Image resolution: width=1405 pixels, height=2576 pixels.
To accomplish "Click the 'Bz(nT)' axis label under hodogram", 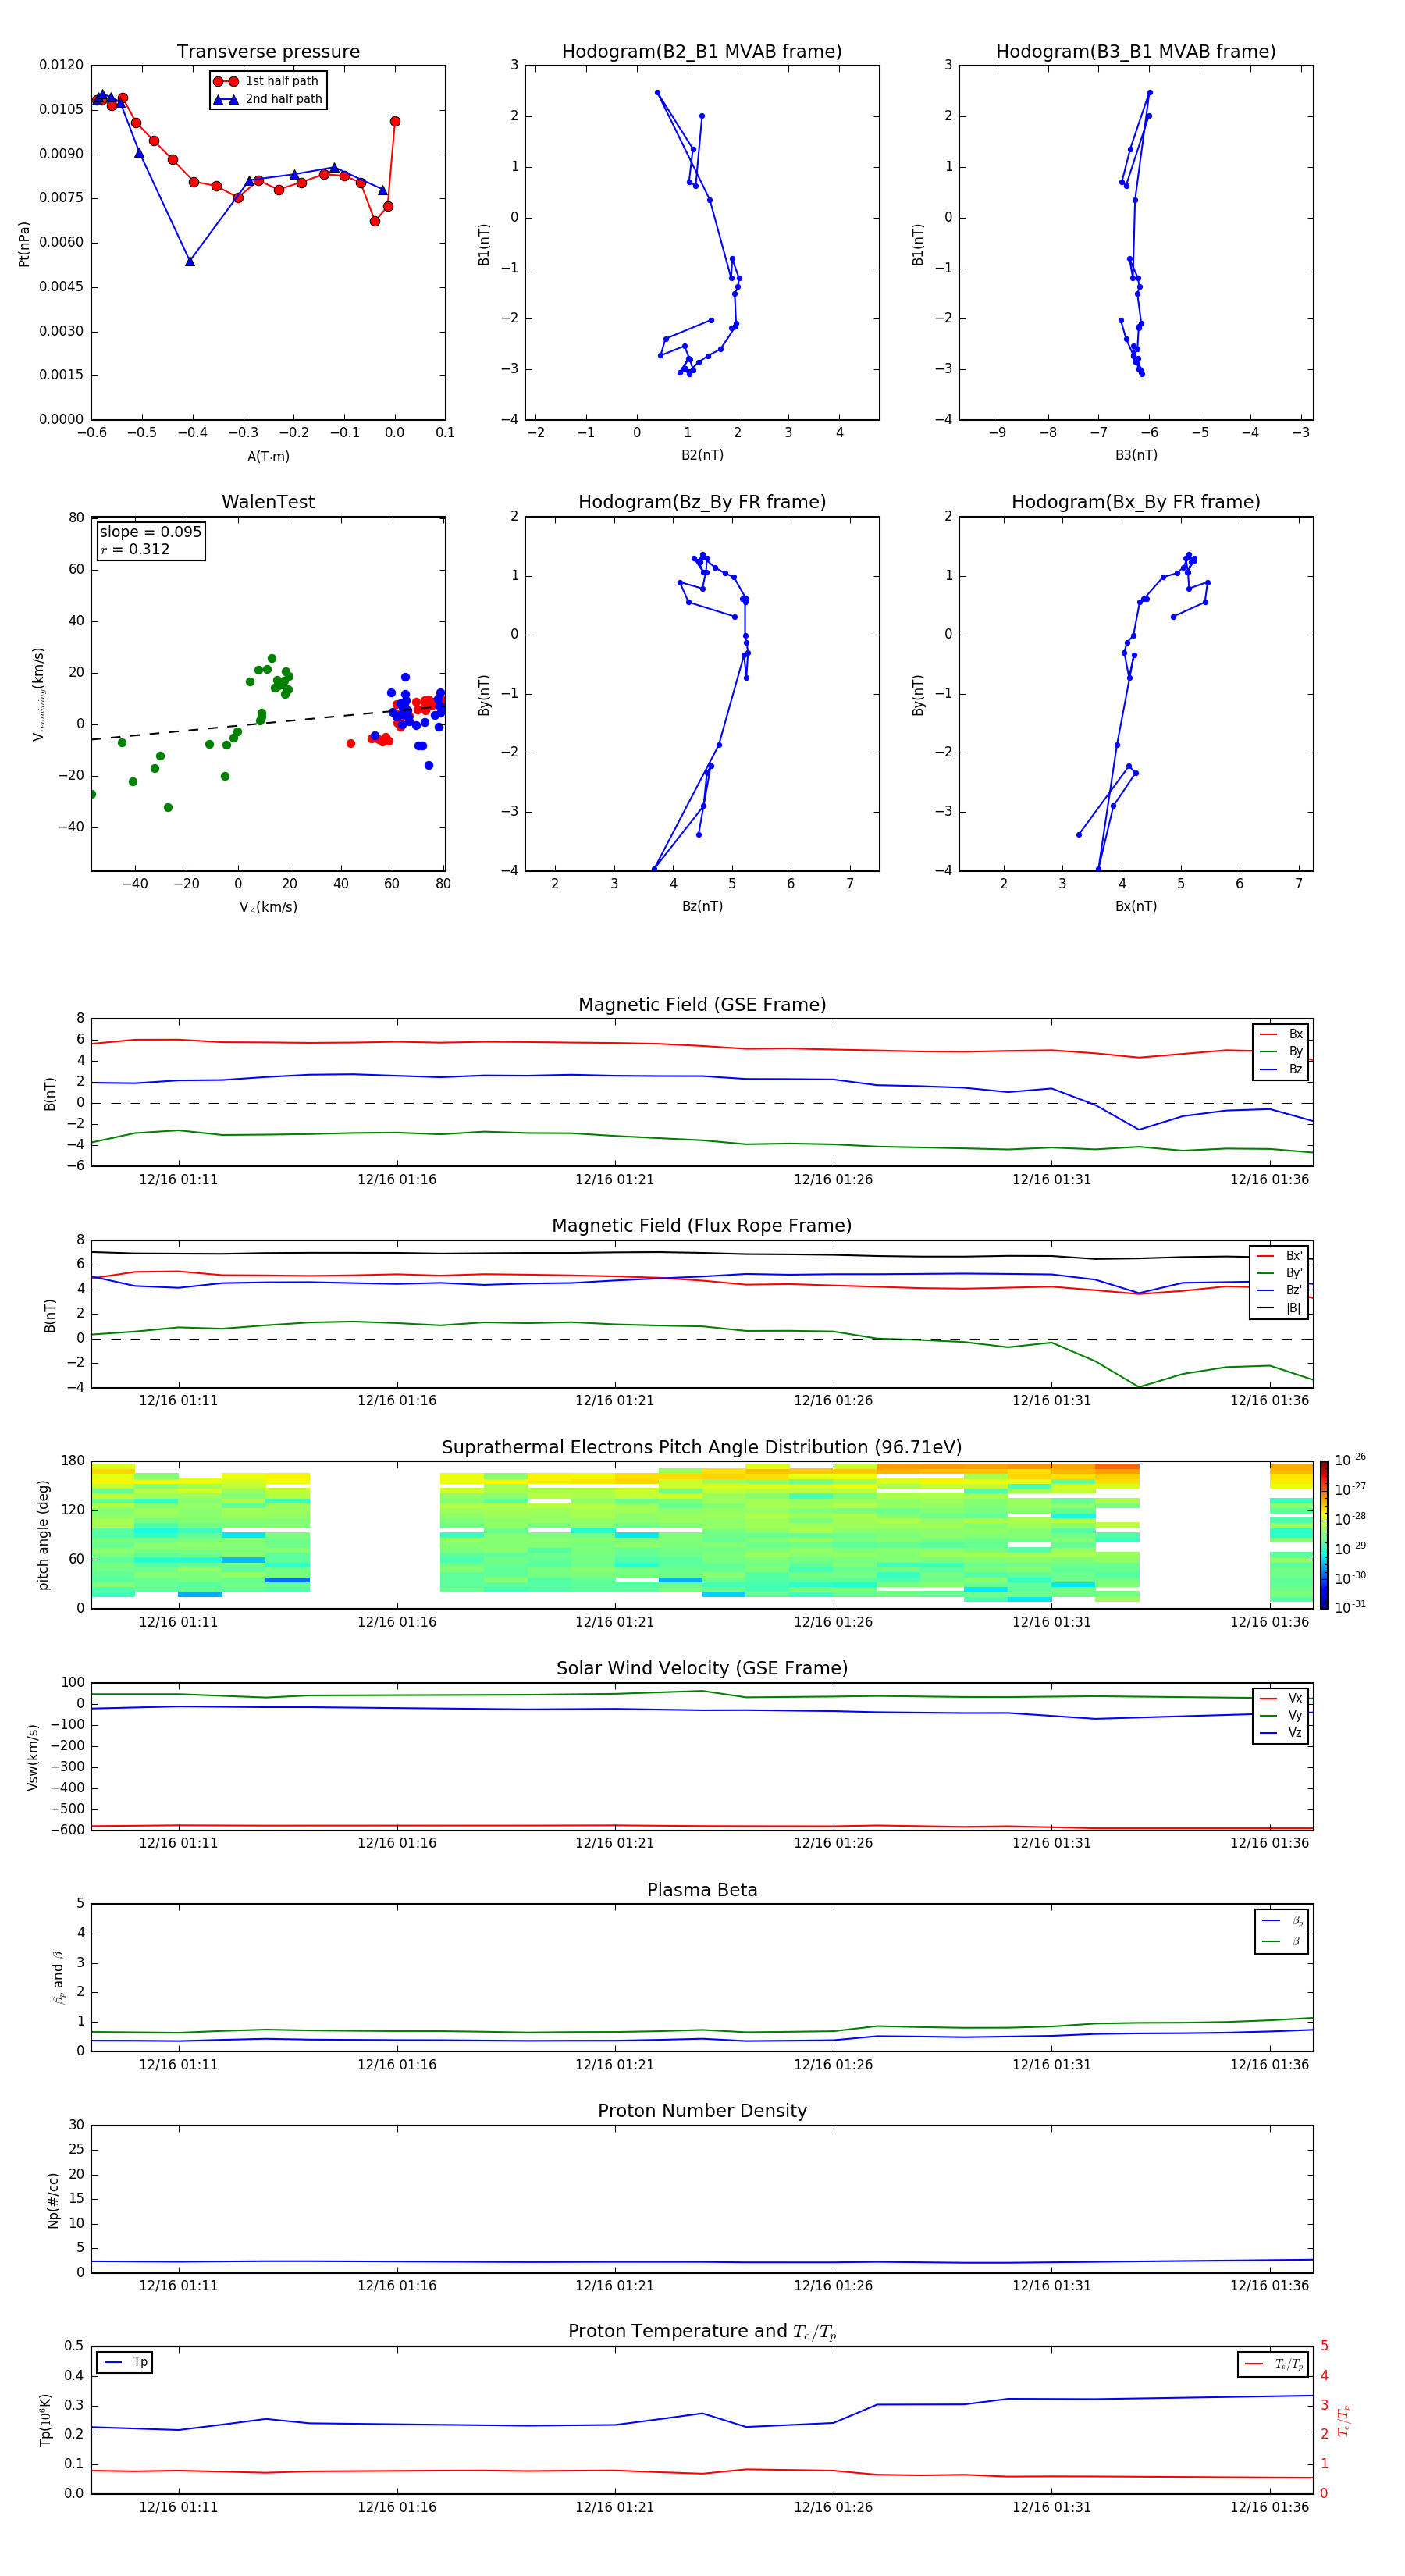I will pyautogui.click(x=702, y=906).
